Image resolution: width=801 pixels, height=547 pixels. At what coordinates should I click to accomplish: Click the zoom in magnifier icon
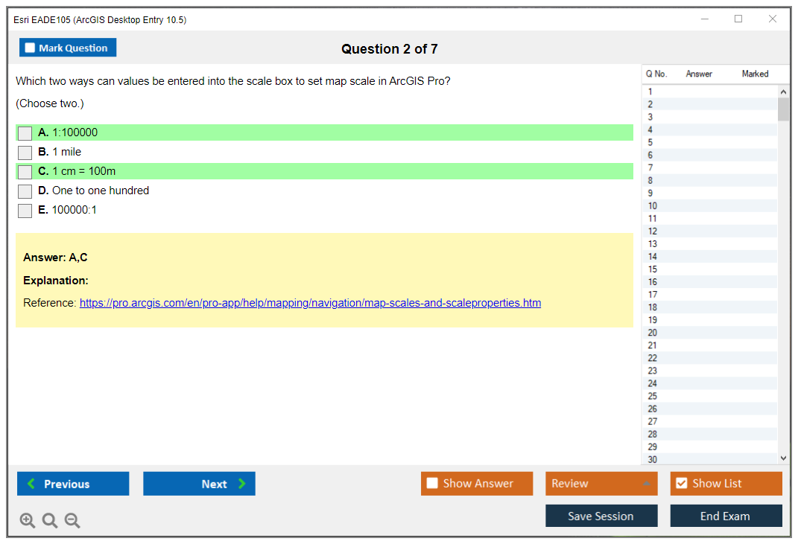pos(28,521)
